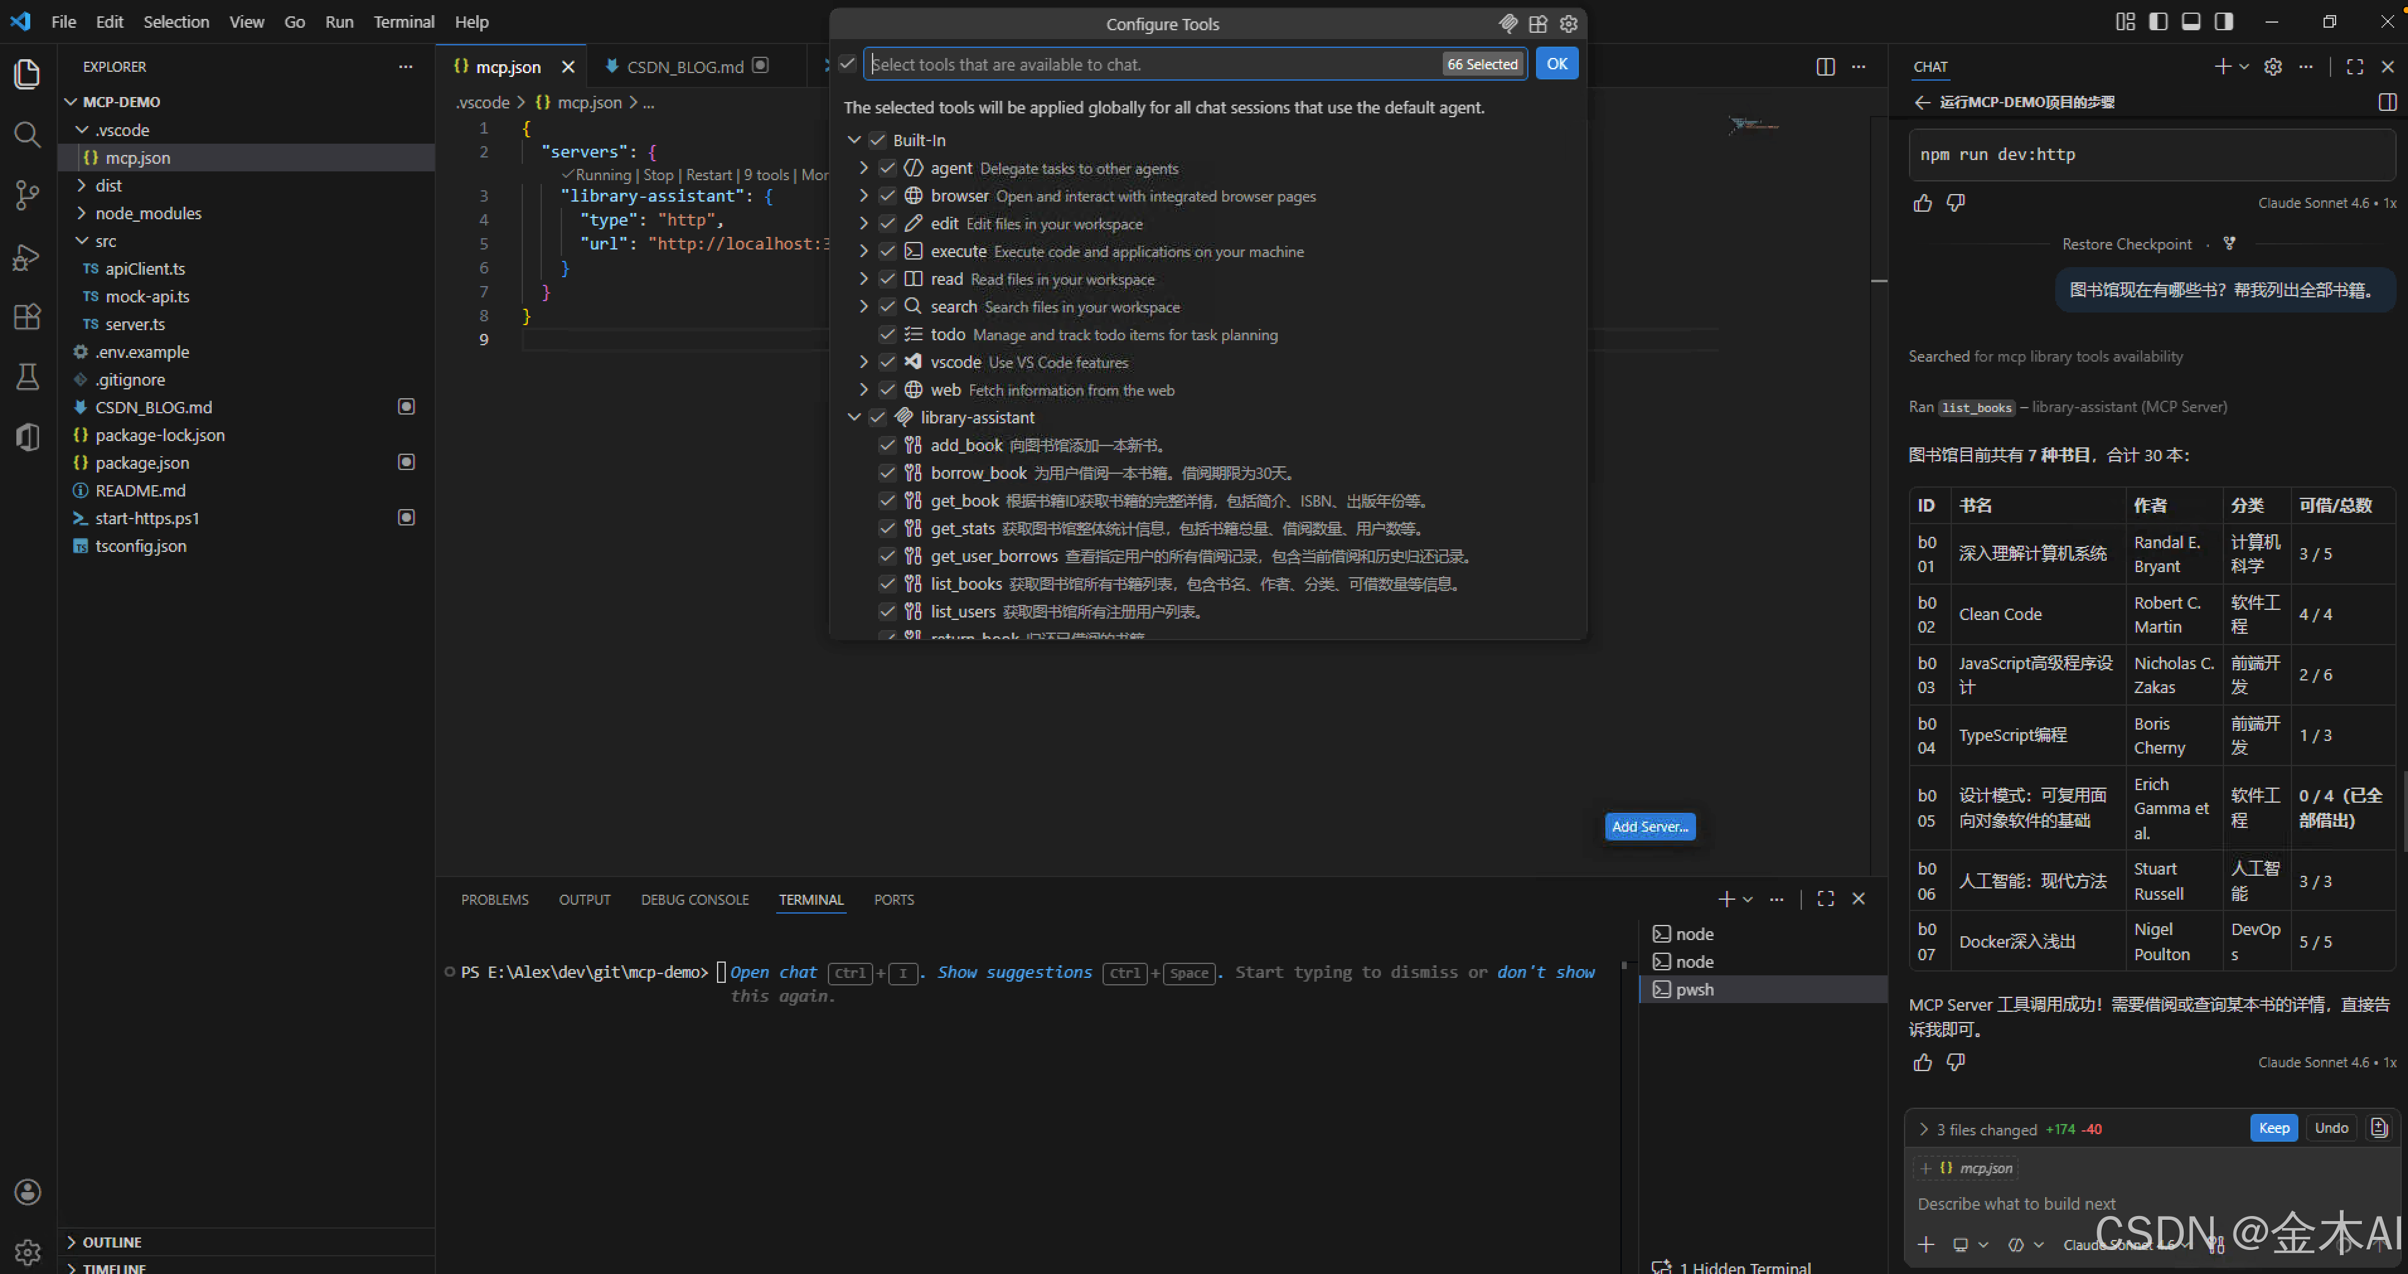Toggle the browser tool checkbox
Image resolution: width=2408 pixels, height=1274 pixels.
887,195
